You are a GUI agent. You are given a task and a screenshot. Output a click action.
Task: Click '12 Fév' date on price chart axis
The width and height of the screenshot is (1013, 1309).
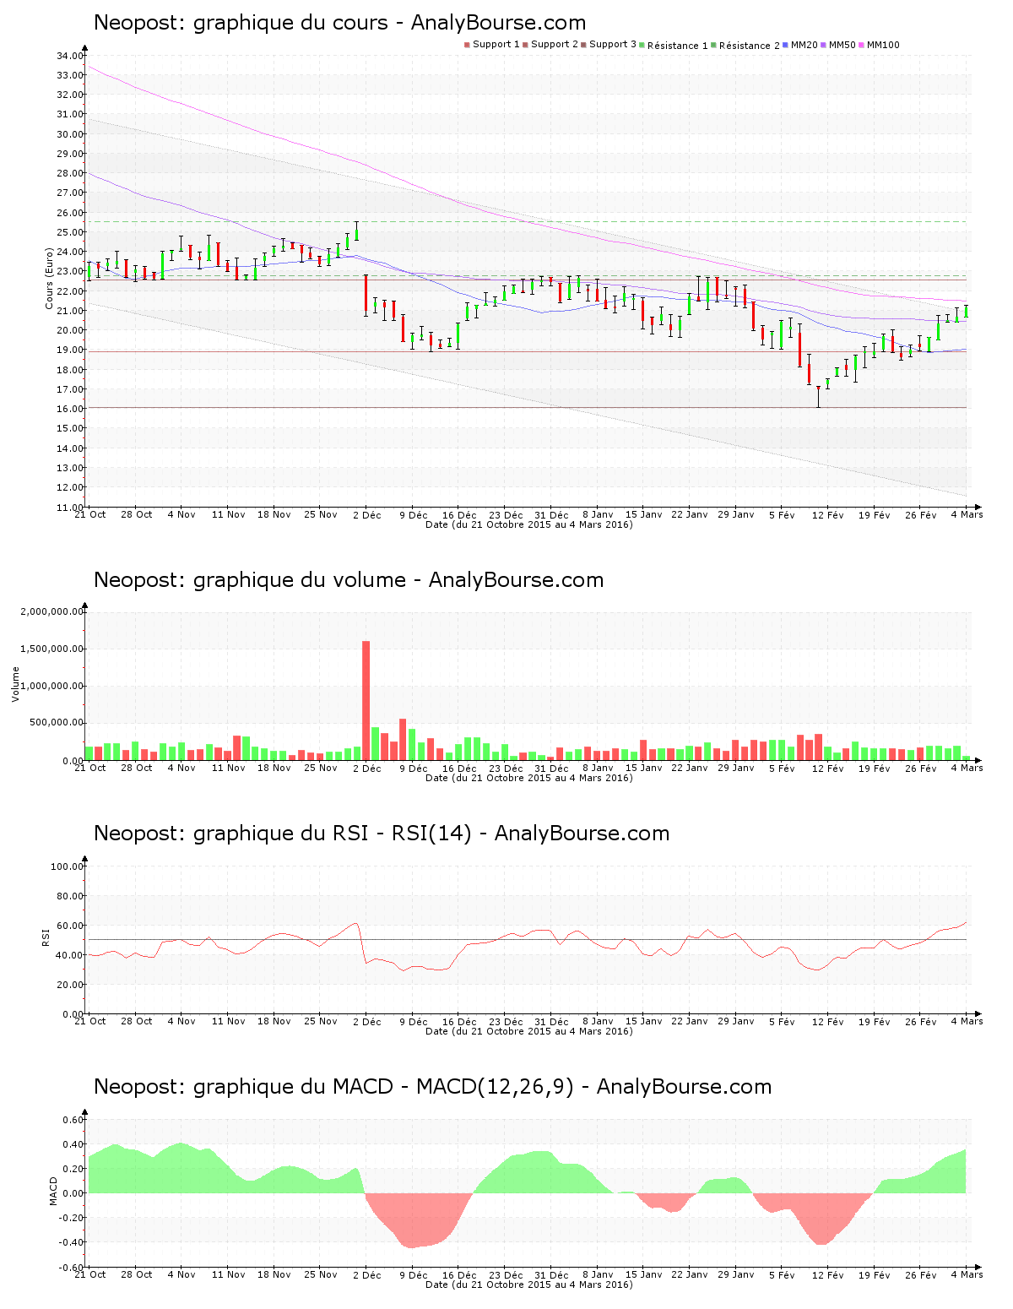pos(828,514)
